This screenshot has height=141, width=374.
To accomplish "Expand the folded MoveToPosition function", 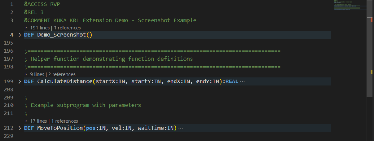I will click(20, 128).
